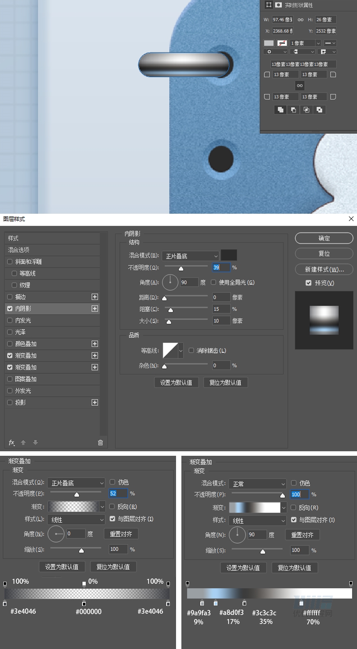Viewport: 357px width, 649px height.
Task: Check 使用全局光 option
Action: coord(213,282)
